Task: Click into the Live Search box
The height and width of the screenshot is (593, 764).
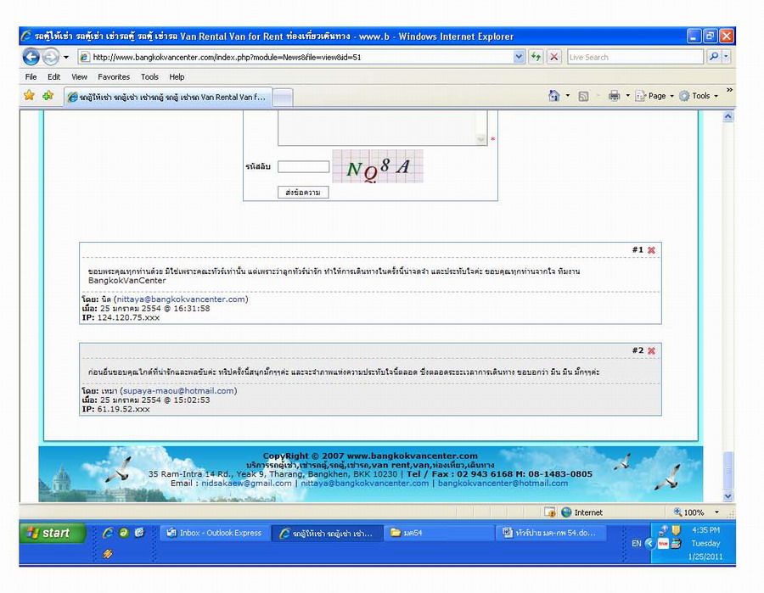Action: coord(635,57)
